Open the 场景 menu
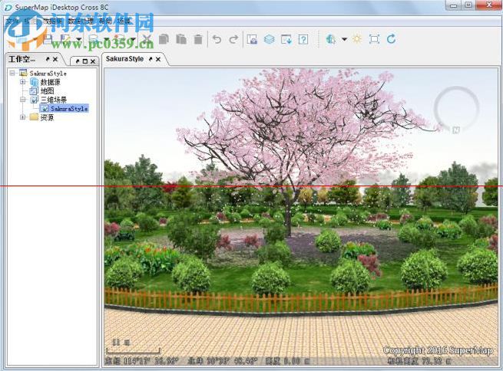 tap(124, 21)
